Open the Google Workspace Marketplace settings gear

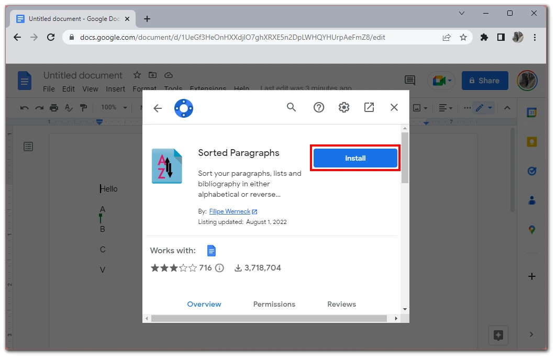coord(344,107)
